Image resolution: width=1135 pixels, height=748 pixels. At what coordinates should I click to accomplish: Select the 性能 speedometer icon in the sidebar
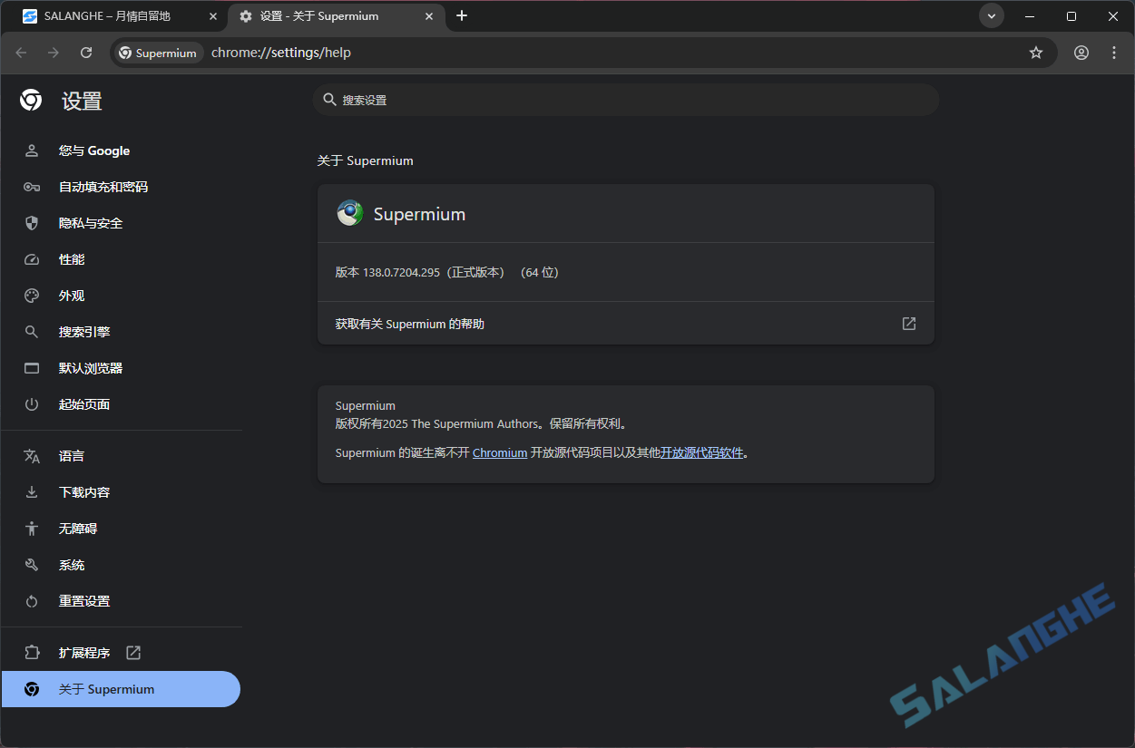[32, 259]
